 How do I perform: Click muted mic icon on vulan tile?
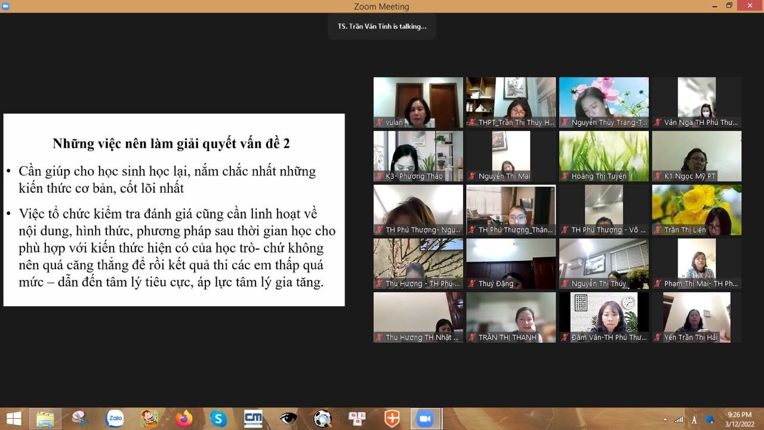click(379, 122)
